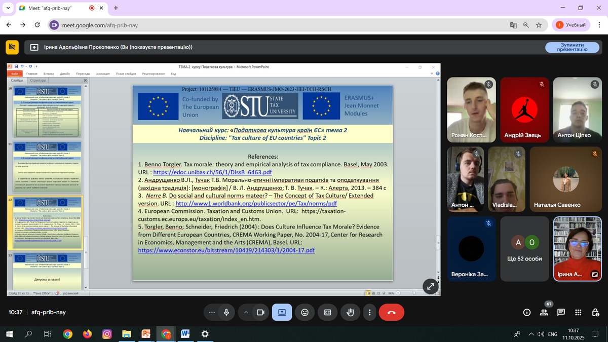Raise hand in the meeting
Screen dimensions: 608x342
click(350, 313)
